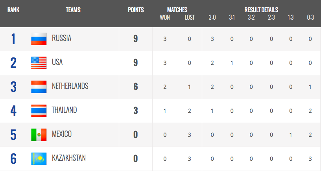Click the LOST matches column header
Image resolution: width=321 pixels, height=171 pixels.
(190, 18)
